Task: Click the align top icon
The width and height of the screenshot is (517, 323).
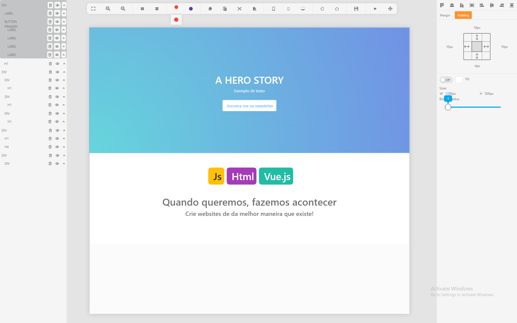Action: click(442, 5)
